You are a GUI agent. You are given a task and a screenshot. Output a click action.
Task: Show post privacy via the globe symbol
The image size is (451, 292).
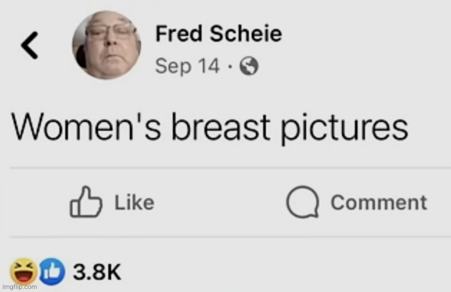[249, 66]
